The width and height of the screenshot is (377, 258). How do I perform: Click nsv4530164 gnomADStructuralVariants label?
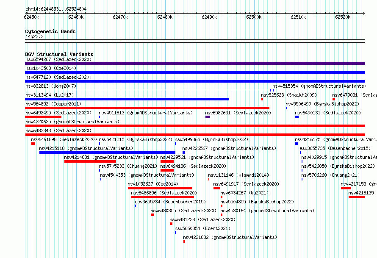[267, 211]
